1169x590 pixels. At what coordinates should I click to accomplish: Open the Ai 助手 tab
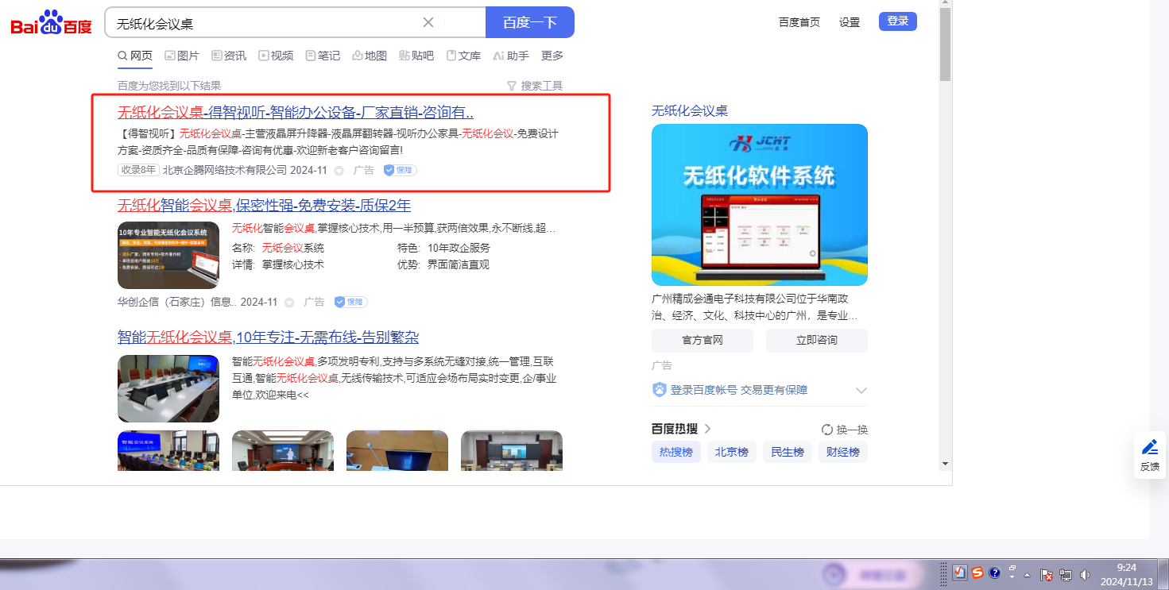pyautogui.click(x=511, y=56)
